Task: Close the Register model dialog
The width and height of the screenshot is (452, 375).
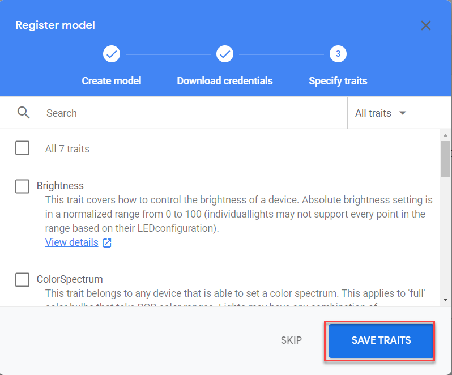Action: pyautogui.click(x=426, y=25)
